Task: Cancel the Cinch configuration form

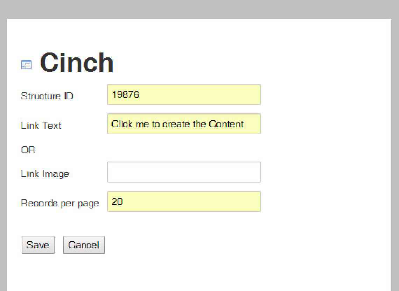Action: tap(84, 245)
